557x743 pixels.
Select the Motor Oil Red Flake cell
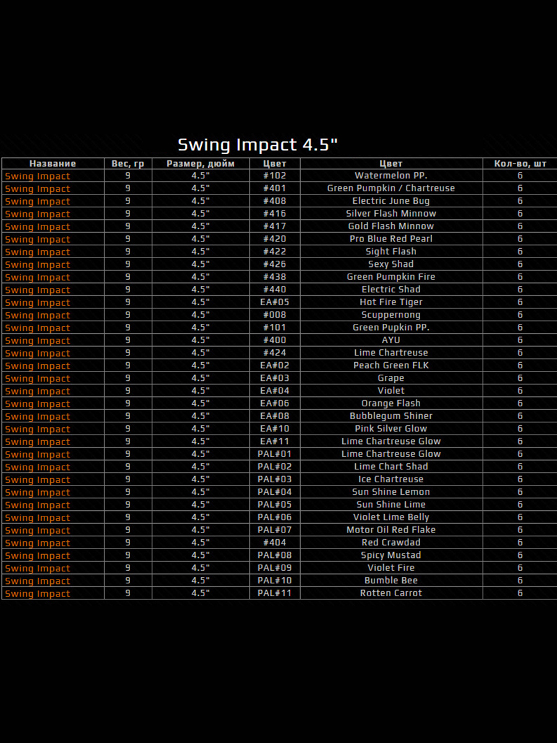point(391,530)
